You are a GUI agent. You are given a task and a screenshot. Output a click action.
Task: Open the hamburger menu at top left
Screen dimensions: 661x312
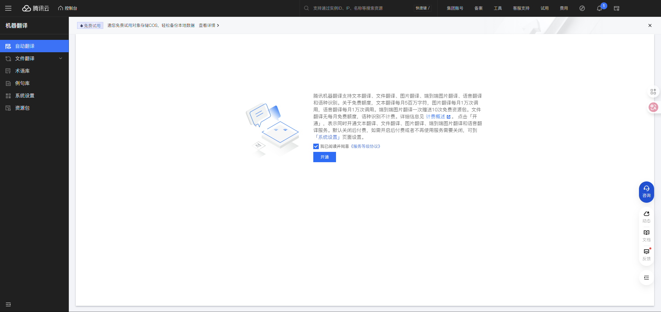[8, 8]
